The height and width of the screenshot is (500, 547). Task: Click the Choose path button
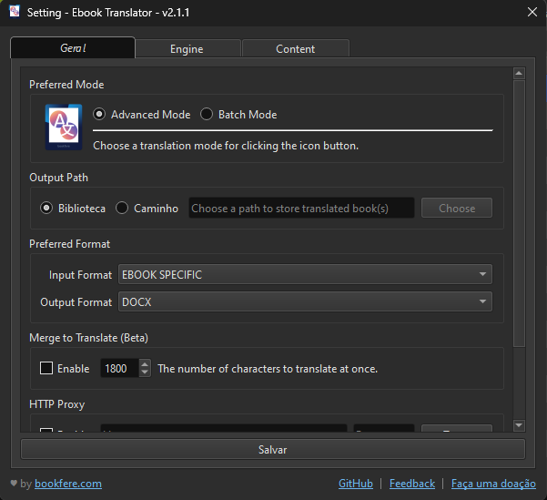tap(457, 208)
